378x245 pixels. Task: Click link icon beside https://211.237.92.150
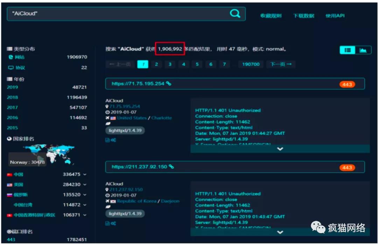click(171, 167)
